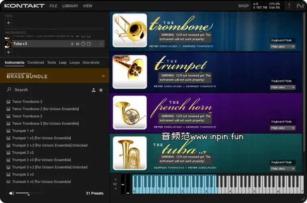307x203 pixels.
Task: Click the add instrument plus button
Action: pyautogui.click(x=9, y=52)
